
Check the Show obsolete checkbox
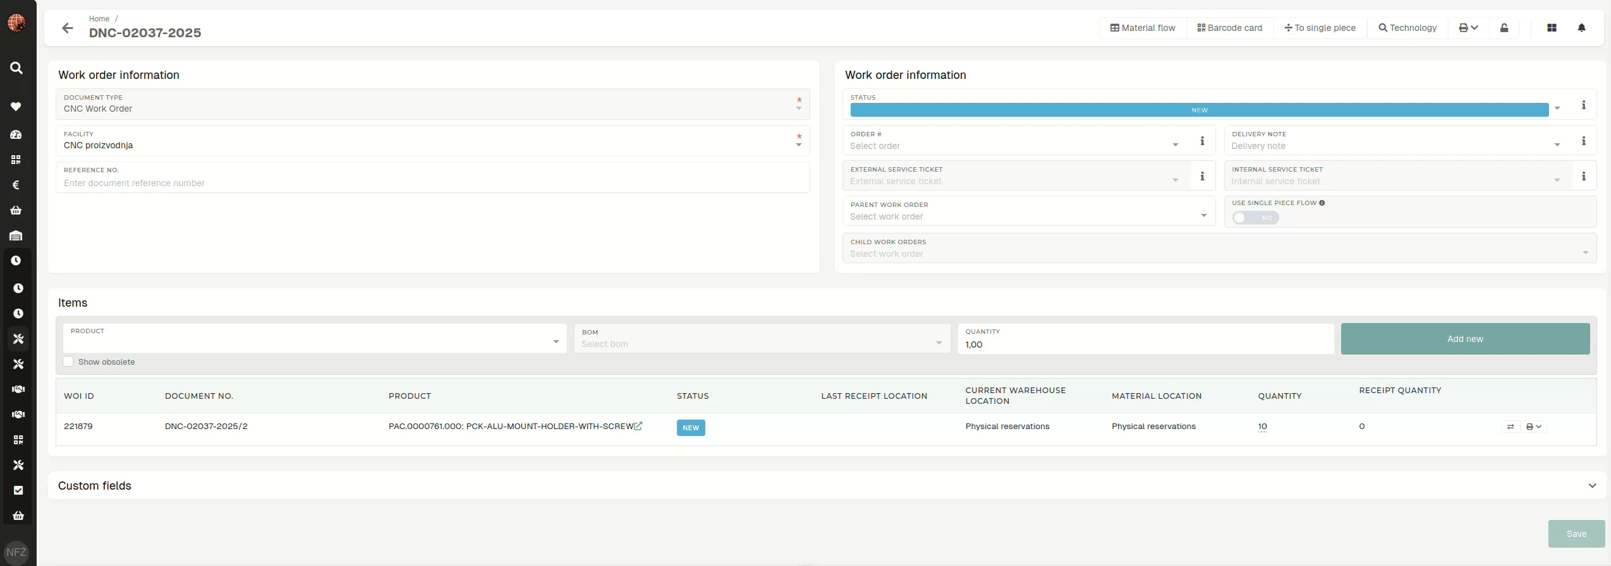pos(68,362)
